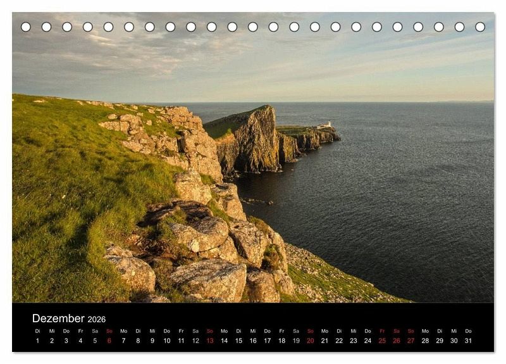Click the first binding hole at top left

pos(26,27)
